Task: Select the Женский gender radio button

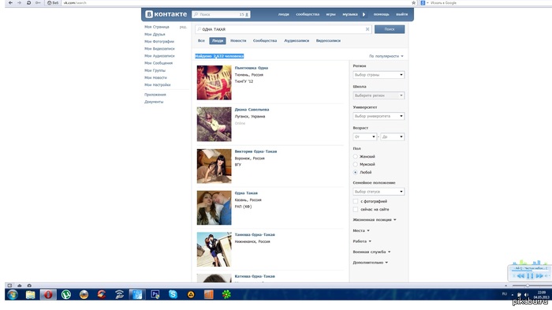Action: point(355,156)
